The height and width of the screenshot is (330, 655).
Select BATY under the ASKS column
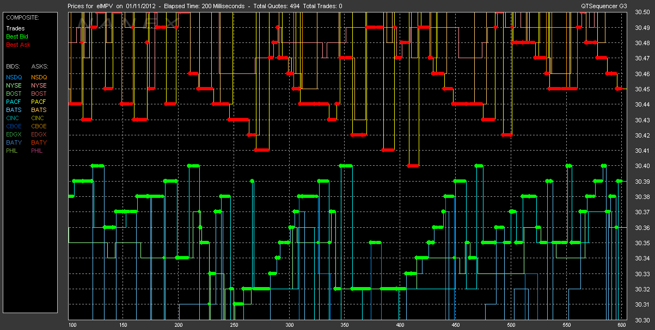(x=39, y=142)
